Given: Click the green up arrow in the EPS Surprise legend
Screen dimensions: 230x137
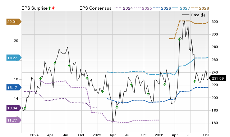Looking at the screenshot, I should point(50,8).
